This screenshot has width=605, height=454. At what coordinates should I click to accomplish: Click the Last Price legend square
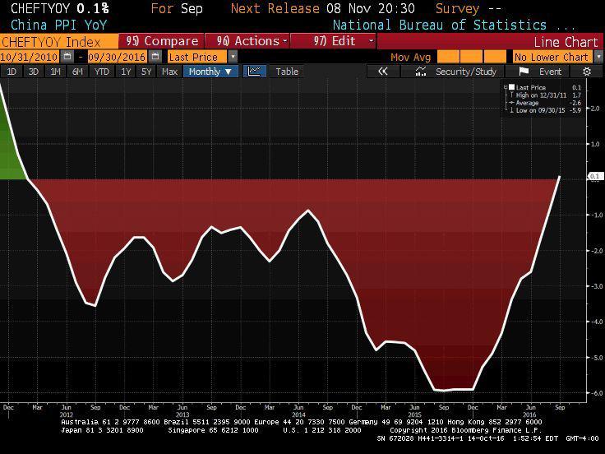point(512,86)
